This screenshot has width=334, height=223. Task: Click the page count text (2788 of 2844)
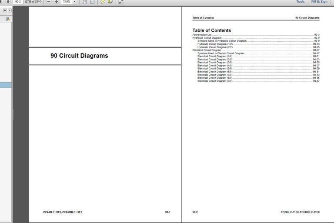(x=33, y=2)
